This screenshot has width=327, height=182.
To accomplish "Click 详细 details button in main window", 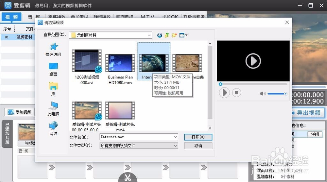I will click(315, 134).
